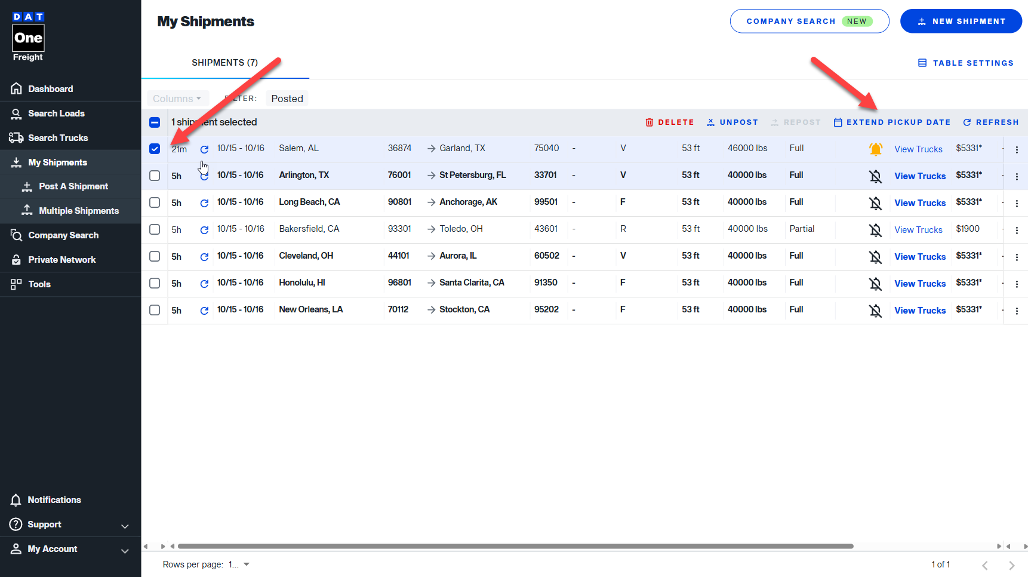
Task: Click the active alarm bell for Salem shipment
Action: coord(875,149)
